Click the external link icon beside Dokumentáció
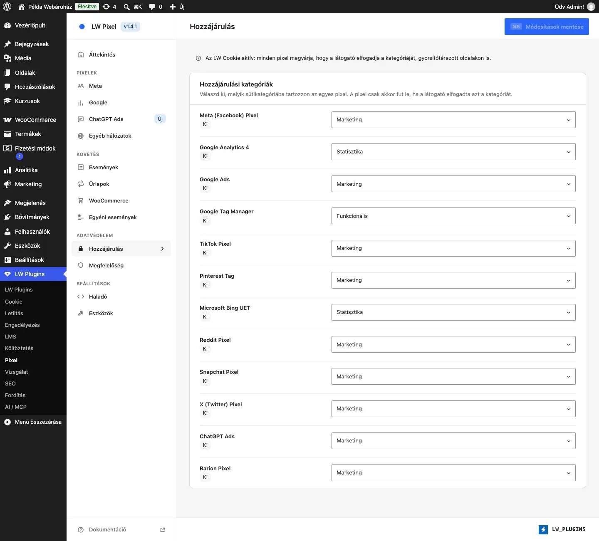 (x=163, y=530)
